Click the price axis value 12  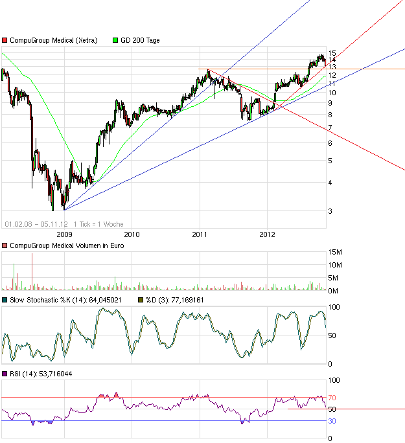[332, 75]
